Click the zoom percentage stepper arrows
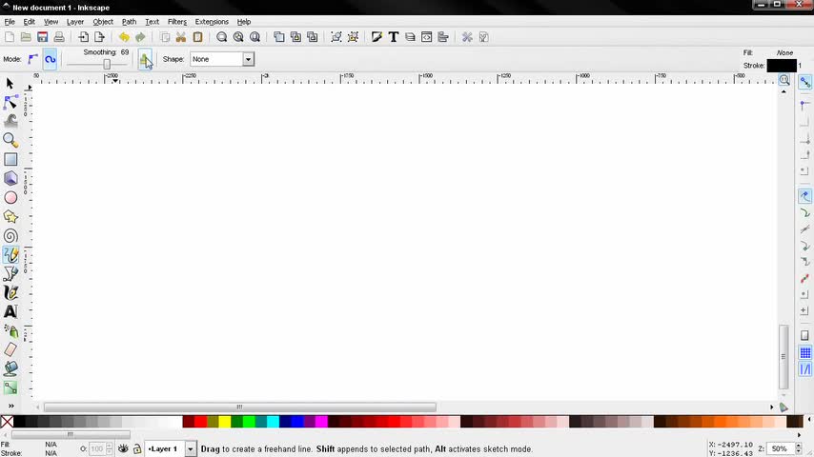Screen dimensions: 814x457 click(799, 448)
